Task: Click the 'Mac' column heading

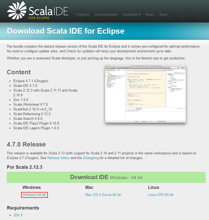Action: click(89, 187)
